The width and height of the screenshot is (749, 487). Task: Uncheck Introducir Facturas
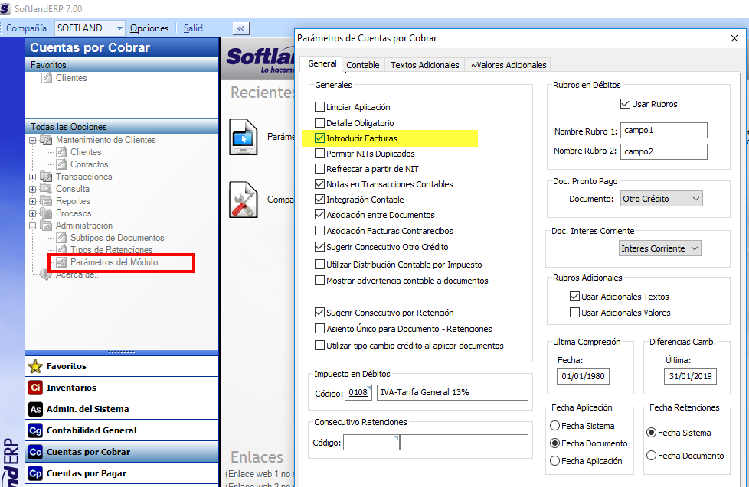pos(319,138)
